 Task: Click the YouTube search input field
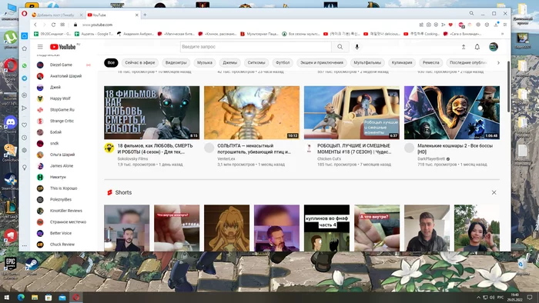pos(256,47)
